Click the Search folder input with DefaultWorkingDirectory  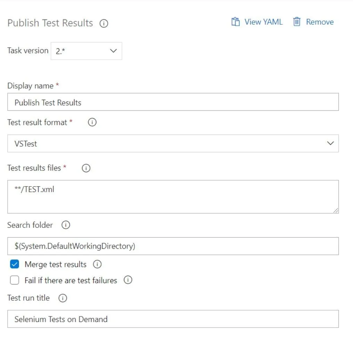tap(173, 246)
